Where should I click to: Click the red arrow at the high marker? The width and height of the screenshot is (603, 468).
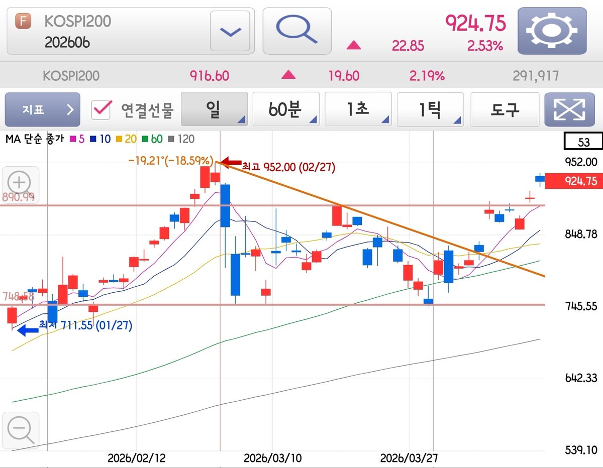(231, 162)
